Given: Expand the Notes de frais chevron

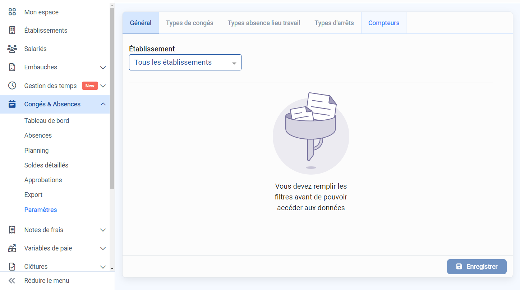Looking at the screenshot, I should [103, 230].
